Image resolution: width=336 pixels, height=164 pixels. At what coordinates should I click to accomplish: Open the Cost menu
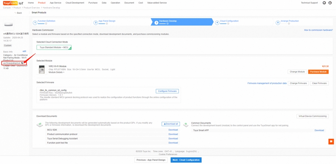click(x=141, y=3)
